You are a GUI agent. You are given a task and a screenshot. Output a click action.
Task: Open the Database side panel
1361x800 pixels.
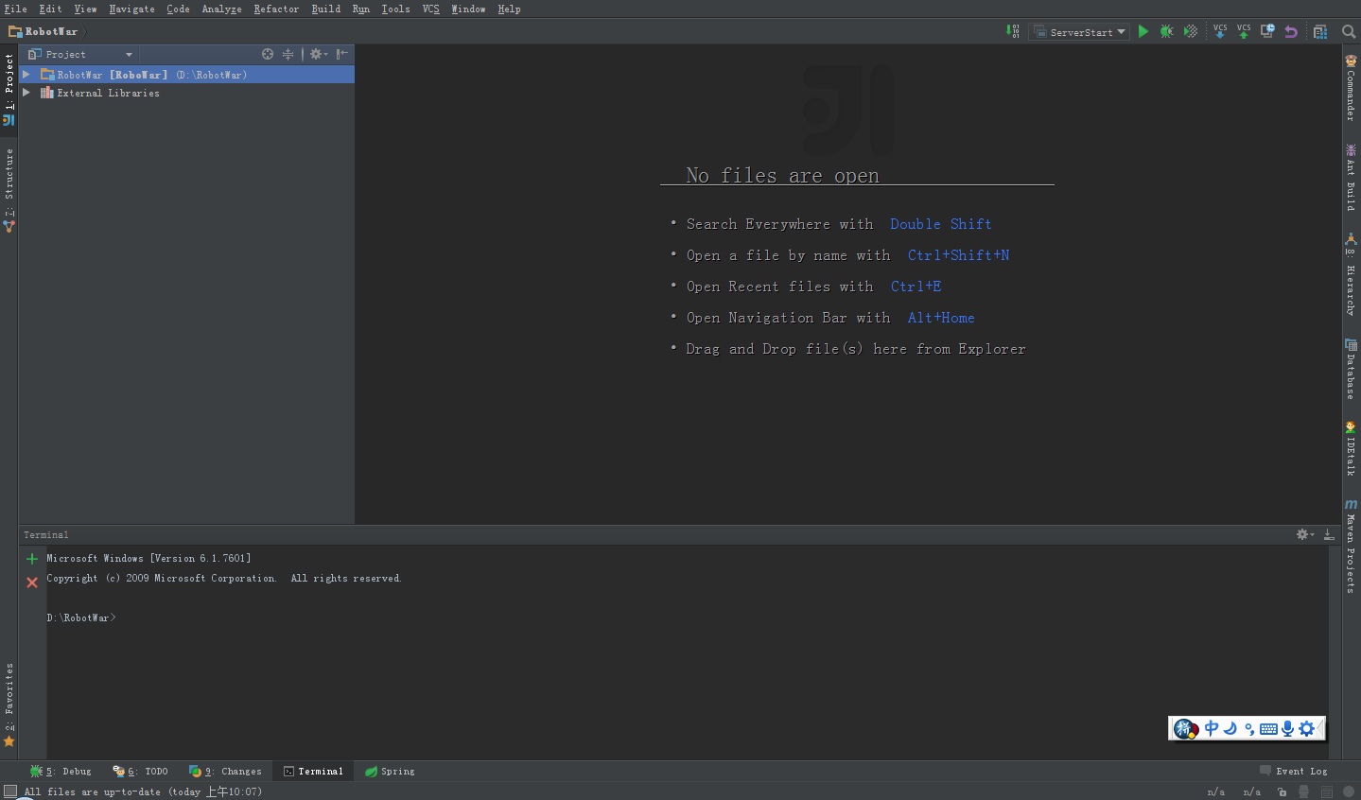1352,370
